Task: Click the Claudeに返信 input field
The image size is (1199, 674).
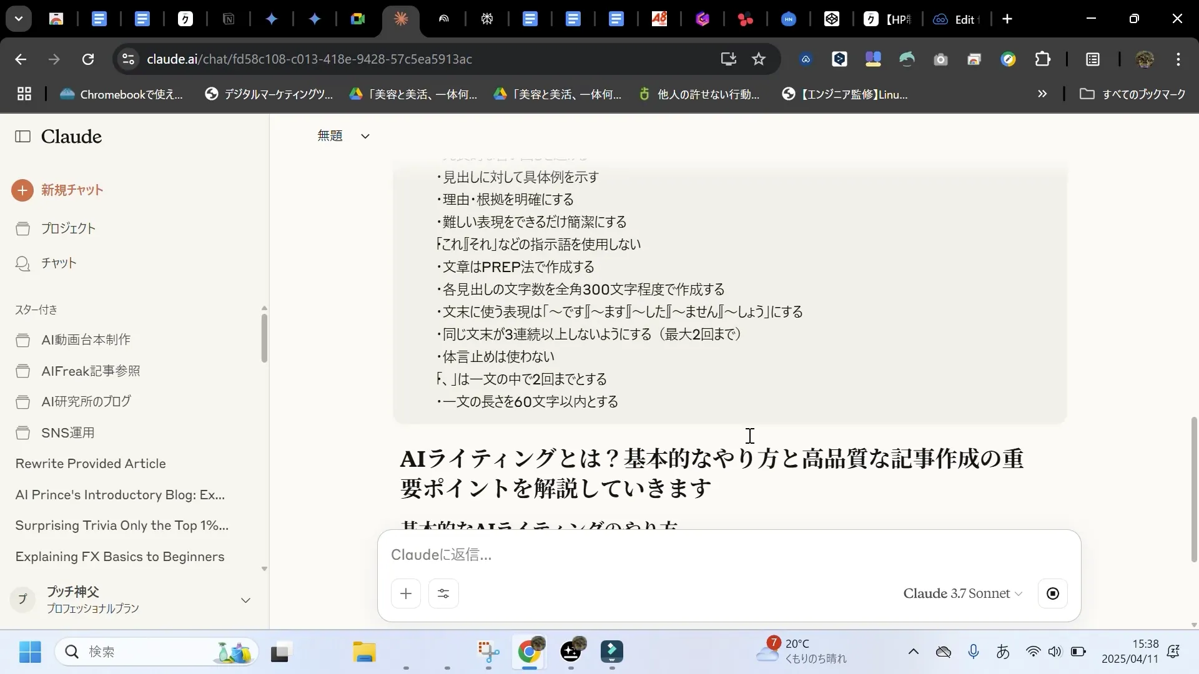Action: [x=624, y=554]
